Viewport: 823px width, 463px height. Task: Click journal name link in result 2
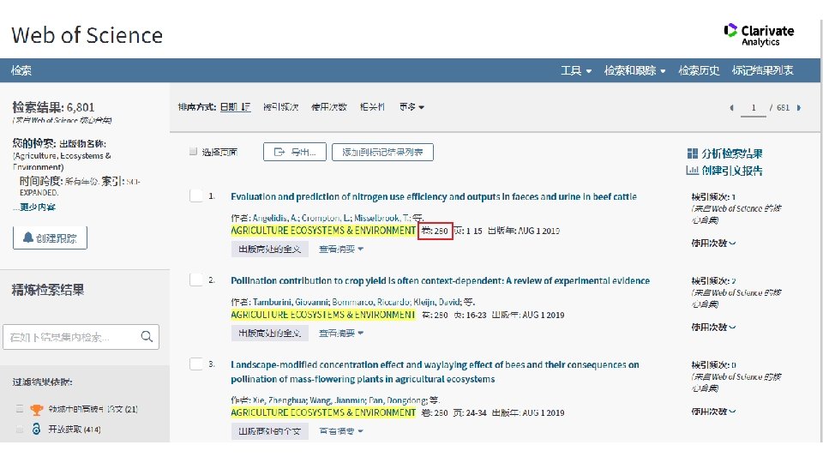click(x=323, y=315)
